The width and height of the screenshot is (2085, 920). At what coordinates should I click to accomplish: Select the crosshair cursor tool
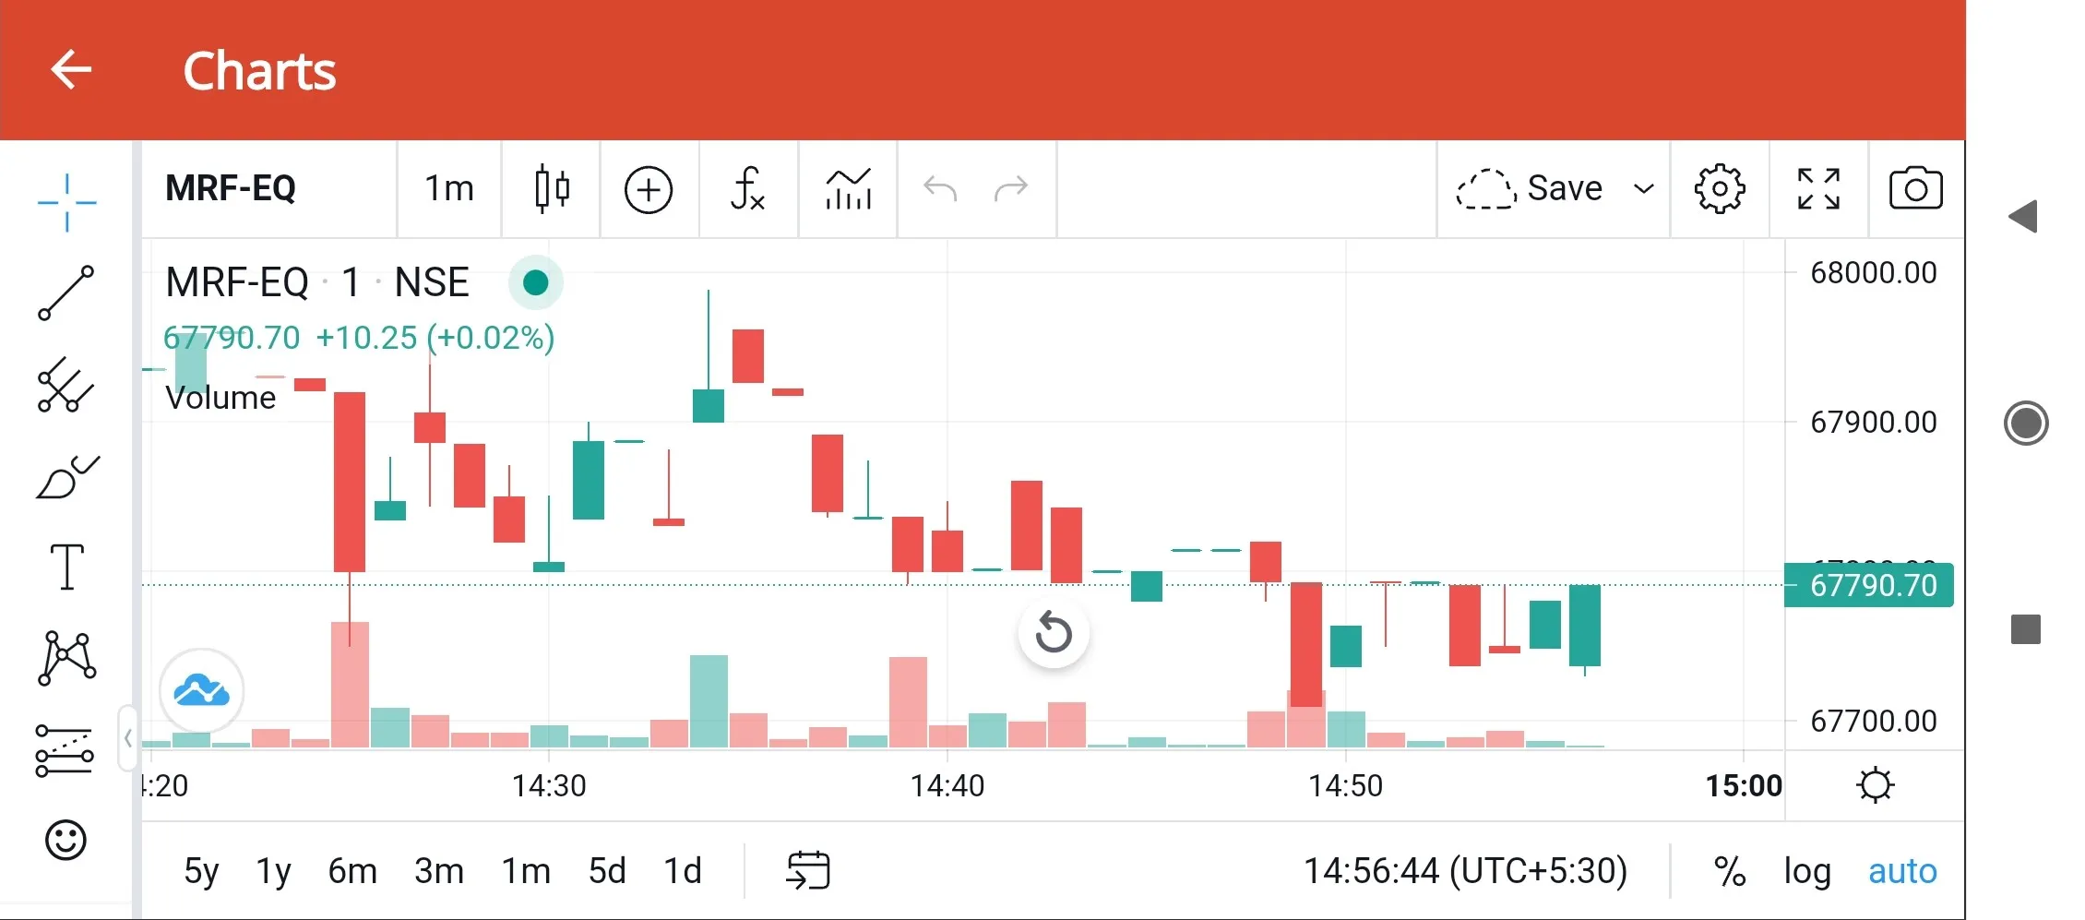pyautogui.click(x=66, y=202)
